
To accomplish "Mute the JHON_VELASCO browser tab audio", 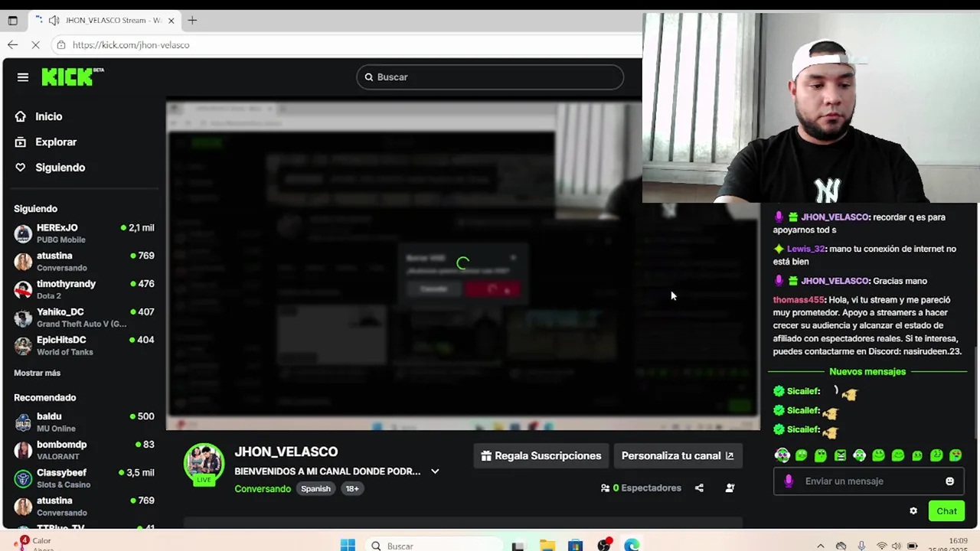I will [x=54, y=20].
